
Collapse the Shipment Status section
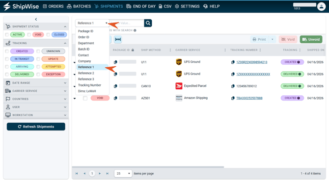(x=65, y=26)
